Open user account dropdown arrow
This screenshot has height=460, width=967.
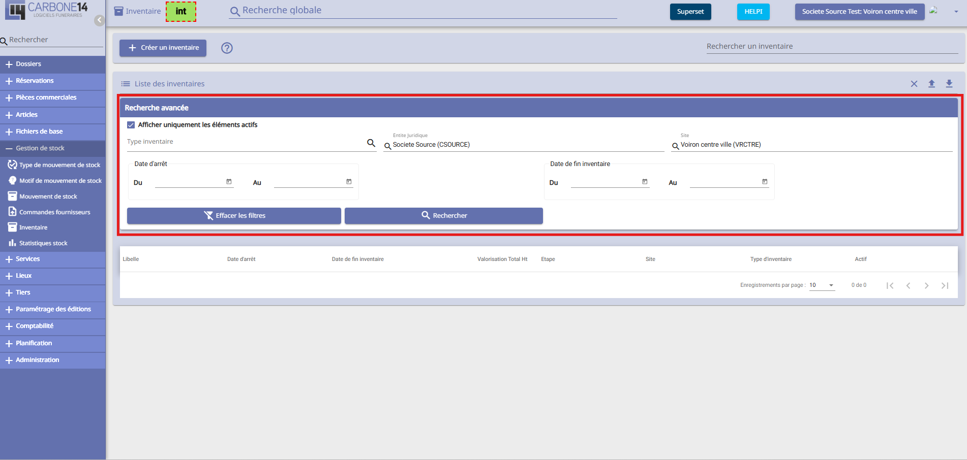(956, 12)
